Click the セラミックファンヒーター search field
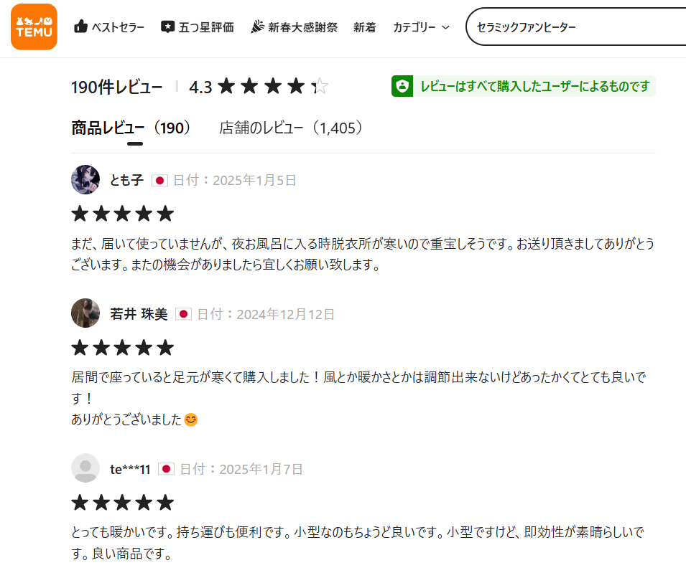 pyautogui.click(x=576, y=27)
